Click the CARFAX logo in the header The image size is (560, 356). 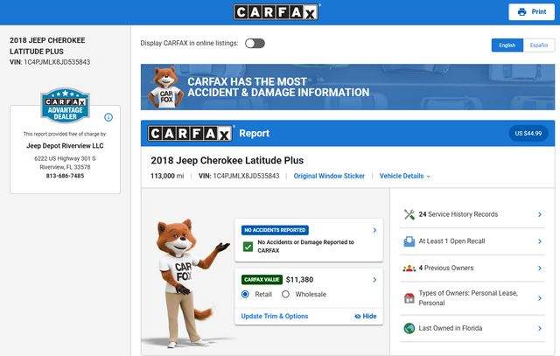276,12
